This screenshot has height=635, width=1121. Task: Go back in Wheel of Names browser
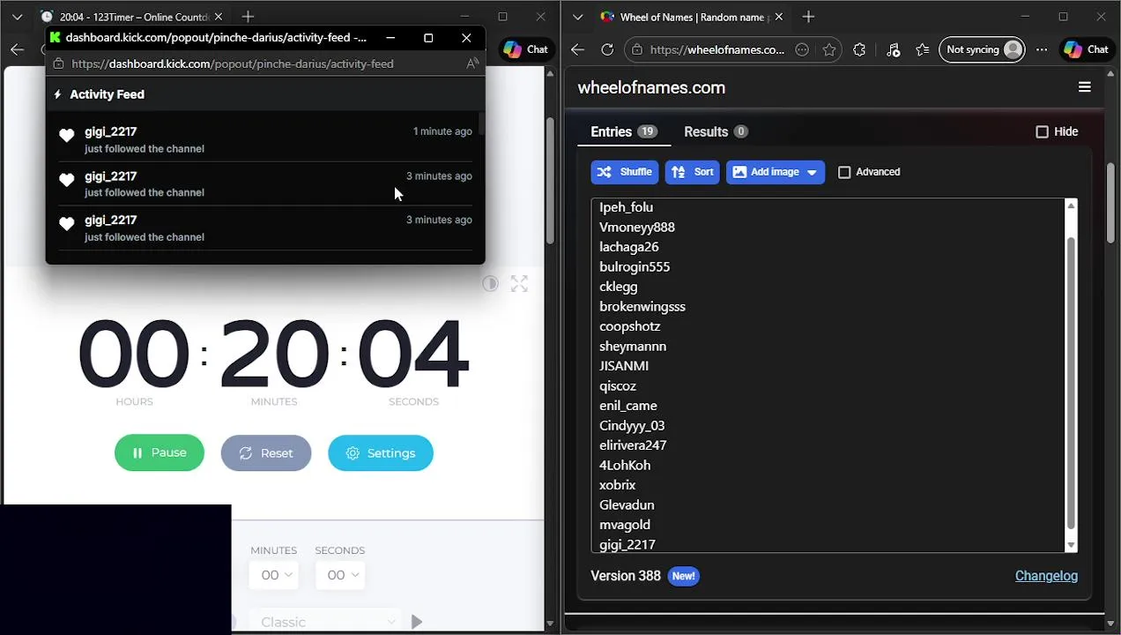pyautogui.click(x=577, y=49)
